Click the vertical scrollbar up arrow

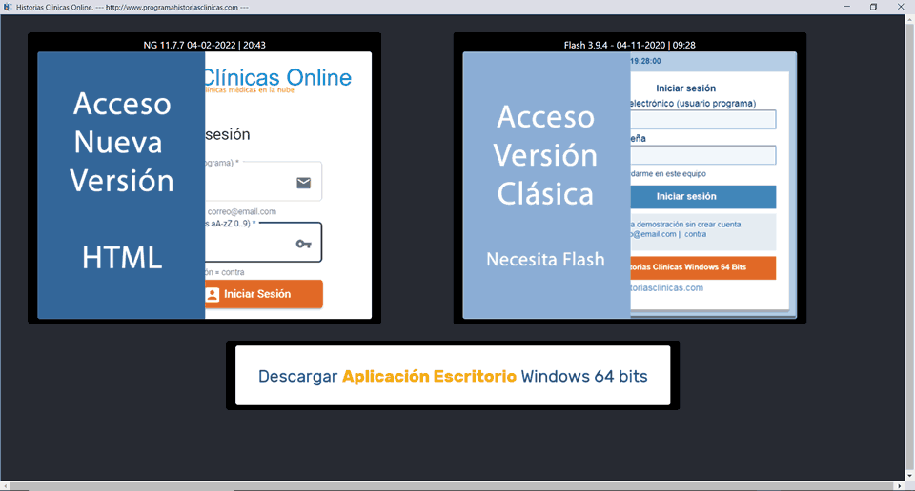[x=909, y=19]
